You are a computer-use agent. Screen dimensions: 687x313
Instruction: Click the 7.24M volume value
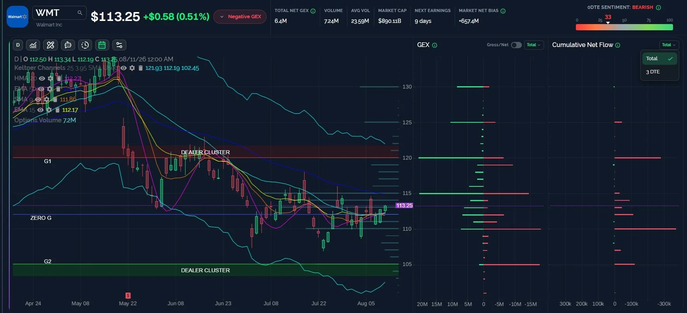pyautogui.click(x=331, y=21)
